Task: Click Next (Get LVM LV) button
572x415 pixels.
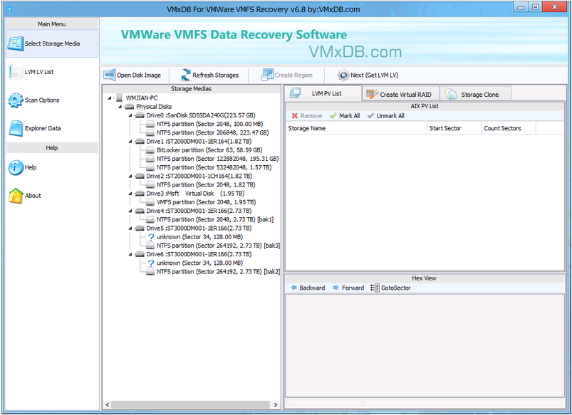Action: (x=368, y=75)
